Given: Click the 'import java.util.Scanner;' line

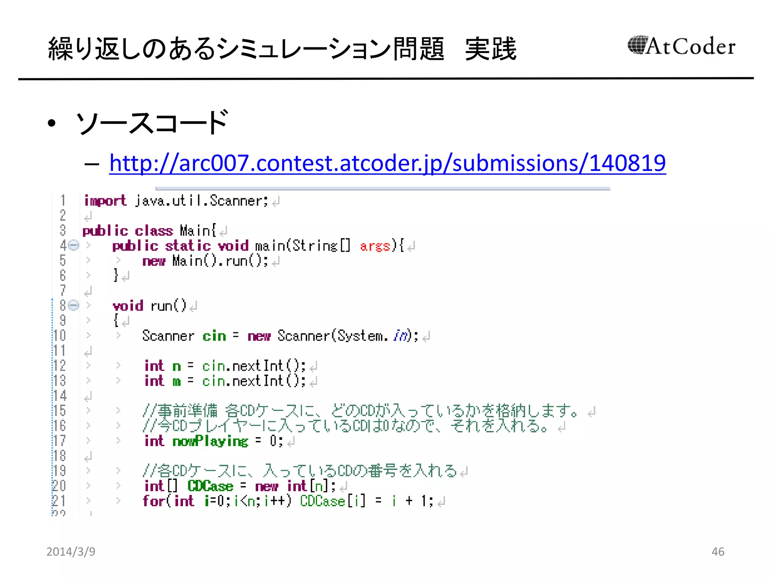Looking at the screenshot, I should click(x=176, y=201).
